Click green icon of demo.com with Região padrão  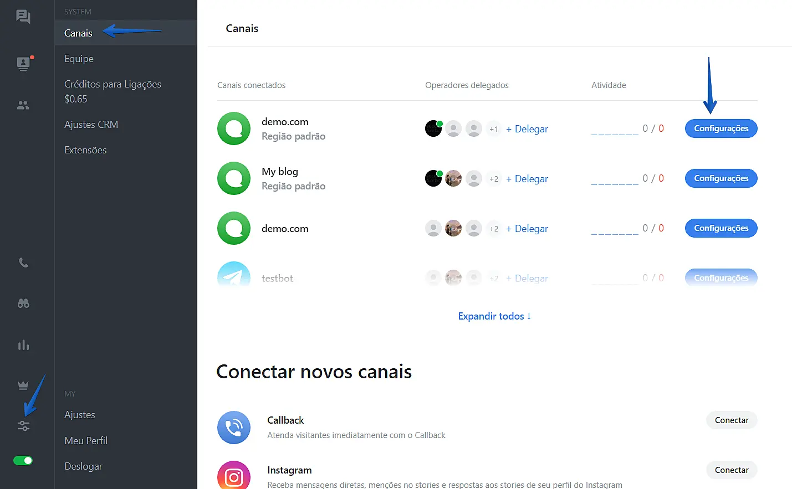tap(234, 128)
